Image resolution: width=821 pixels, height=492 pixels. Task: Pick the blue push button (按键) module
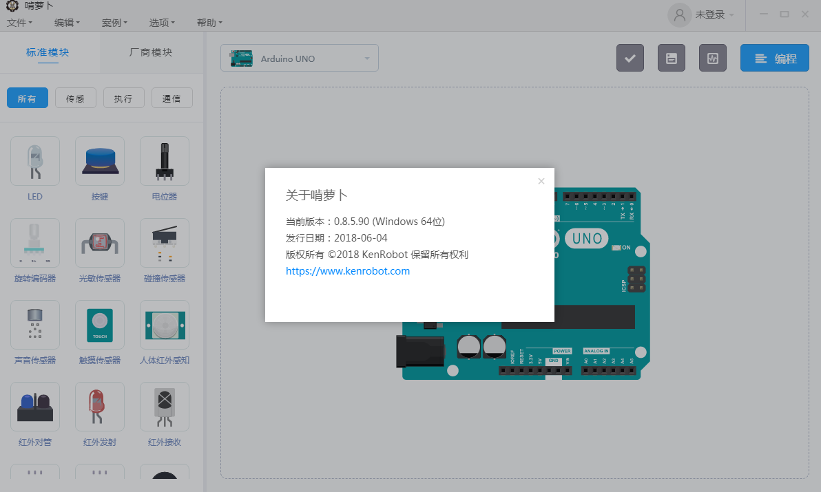point(100,161)
